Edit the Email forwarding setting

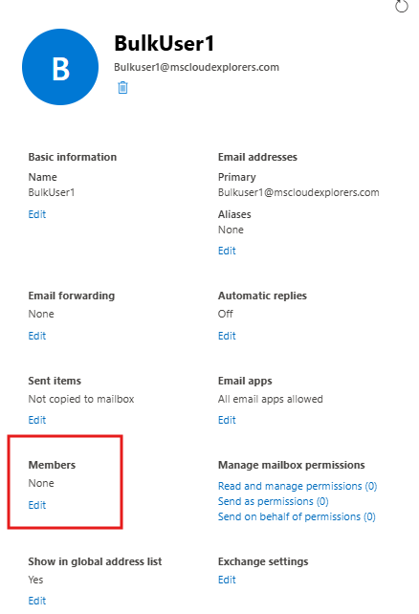(37, 336)
